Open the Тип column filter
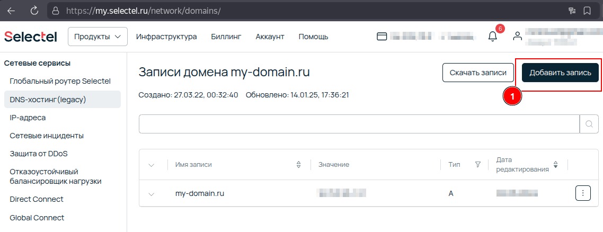 pos(477,165)
